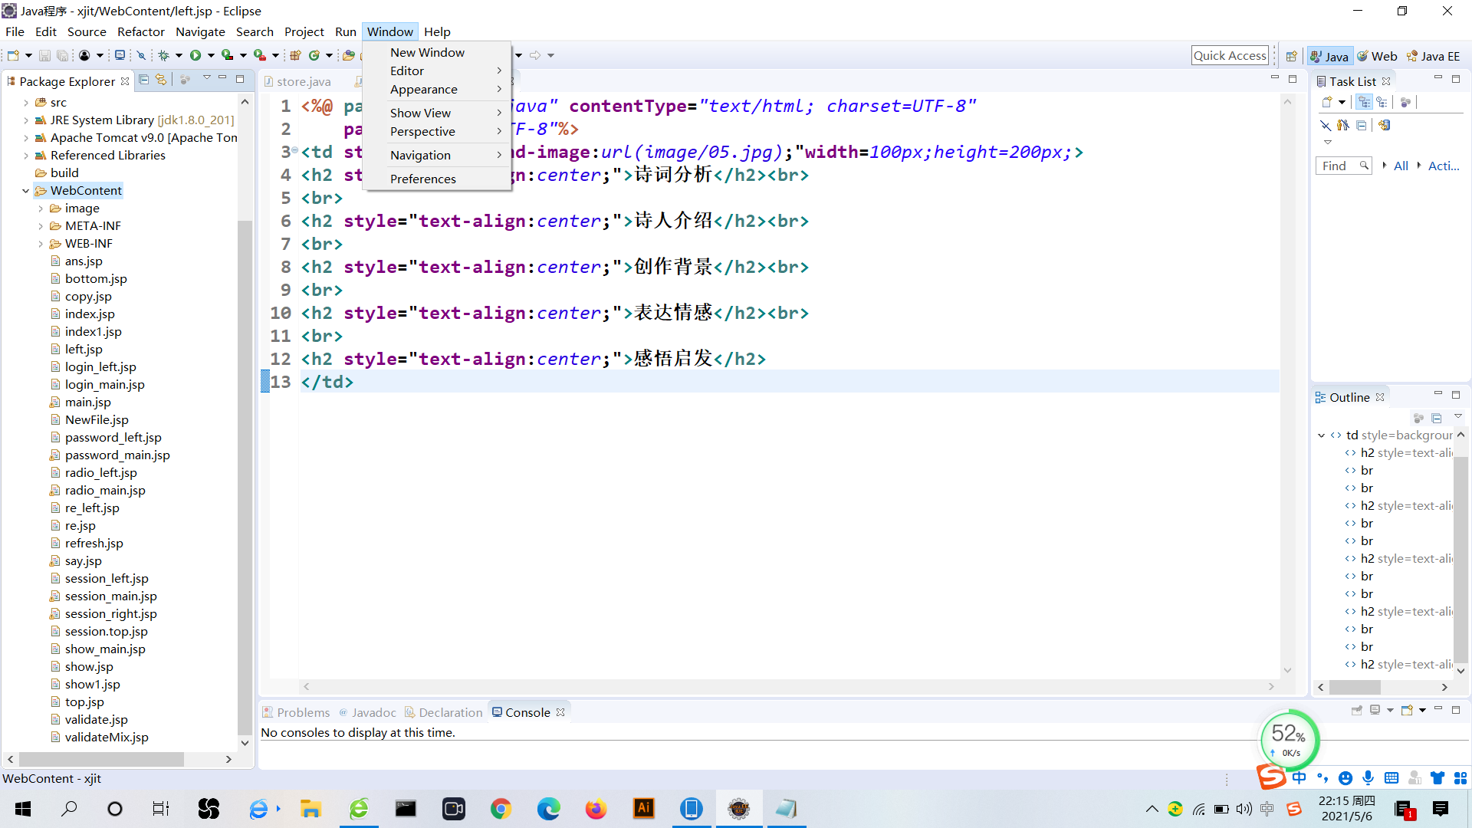Click the New file toolbar icon
The width and height of the screenshot is (1472, 828).
pos(13,55)
